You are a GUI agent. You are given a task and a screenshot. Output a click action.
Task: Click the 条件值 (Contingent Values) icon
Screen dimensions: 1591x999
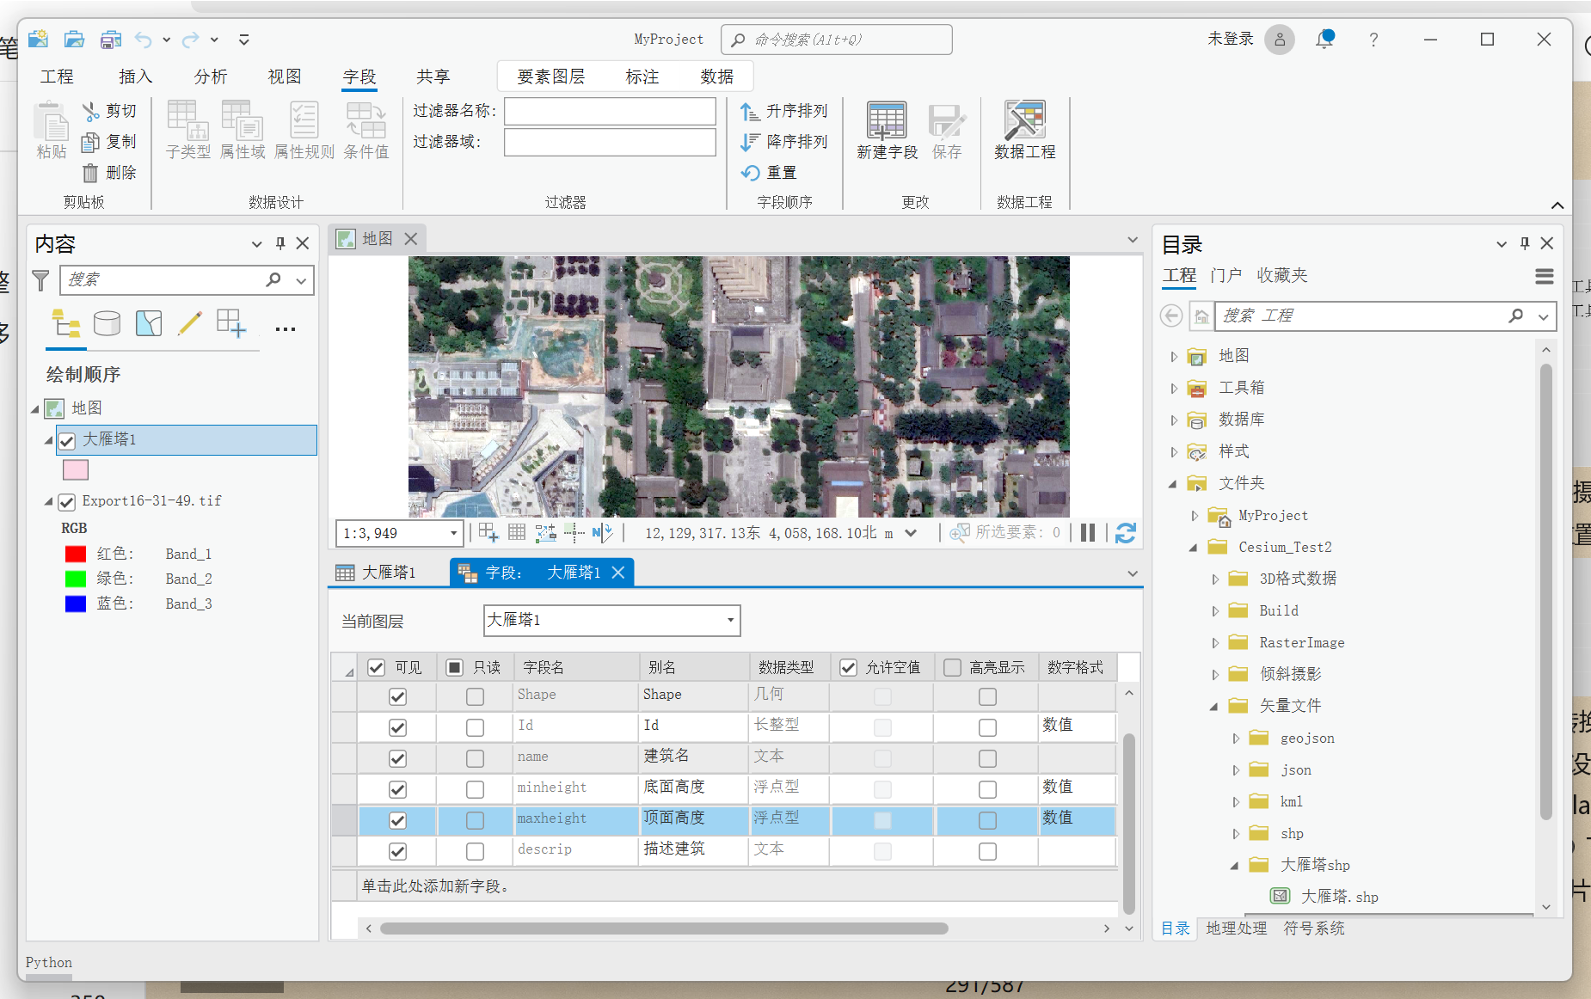pos(365,120)
